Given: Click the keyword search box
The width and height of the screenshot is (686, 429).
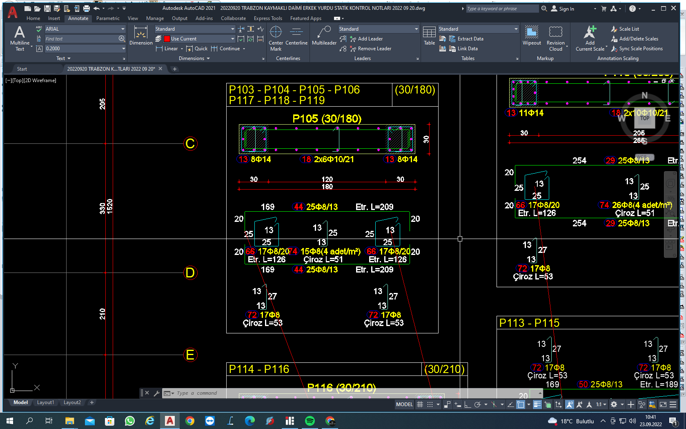Looking at the screenshot, I should pos(502,9).
